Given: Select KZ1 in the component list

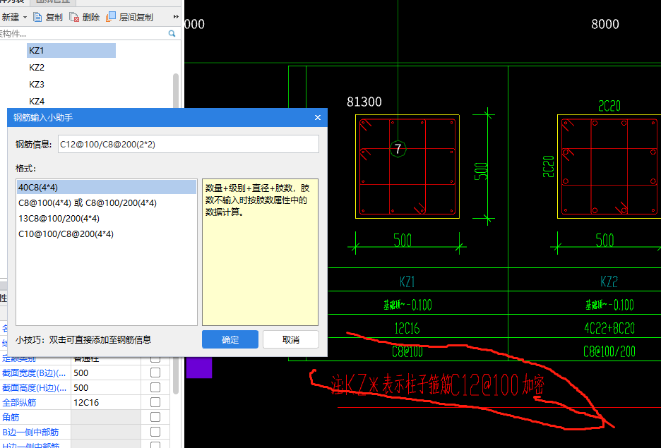Looking at the screenshot, I should tap(71, 51).
